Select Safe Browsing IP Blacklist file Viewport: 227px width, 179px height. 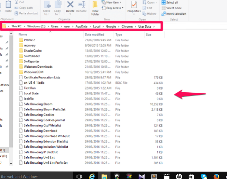(41, 152)
